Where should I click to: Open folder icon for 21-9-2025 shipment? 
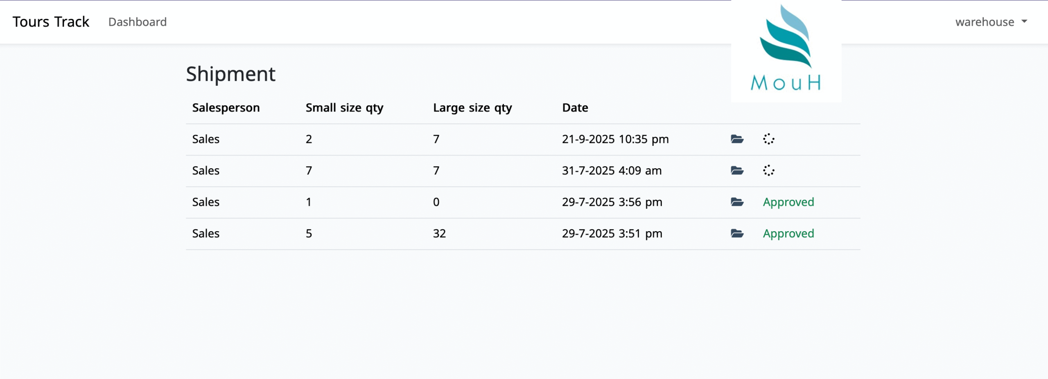pos(737,139)
